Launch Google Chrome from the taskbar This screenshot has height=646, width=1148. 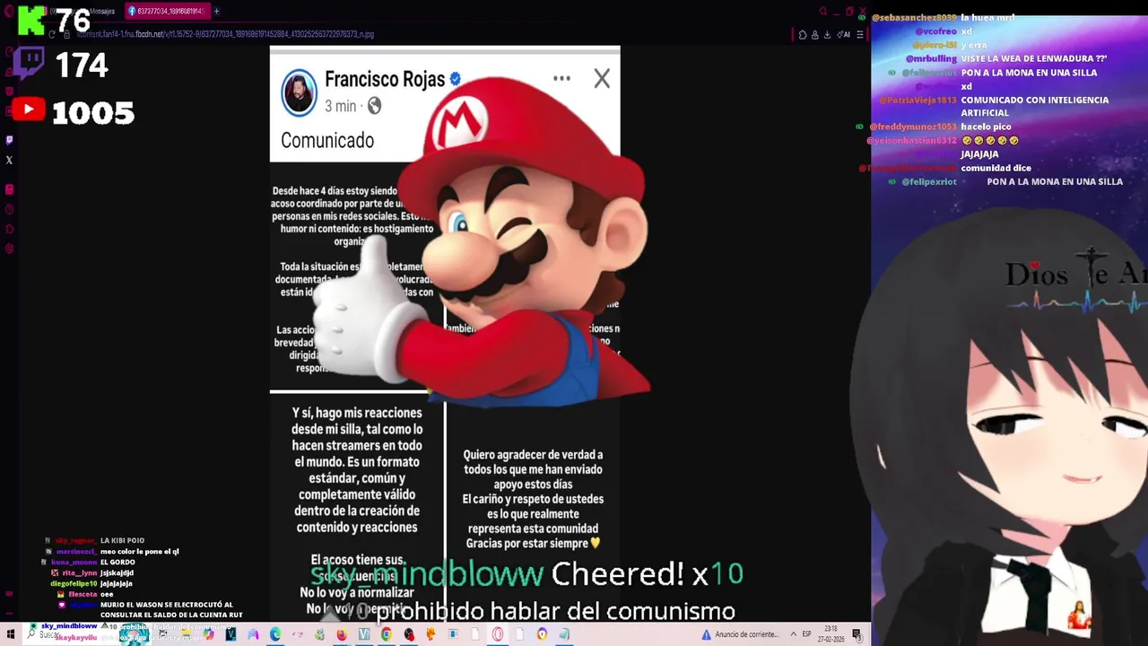point(387,634)
